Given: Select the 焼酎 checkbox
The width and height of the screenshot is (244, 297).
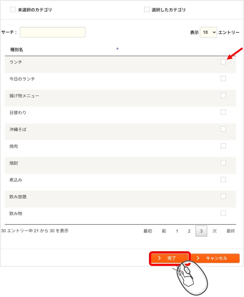Looking at the screenshot, I should [223, 163].
